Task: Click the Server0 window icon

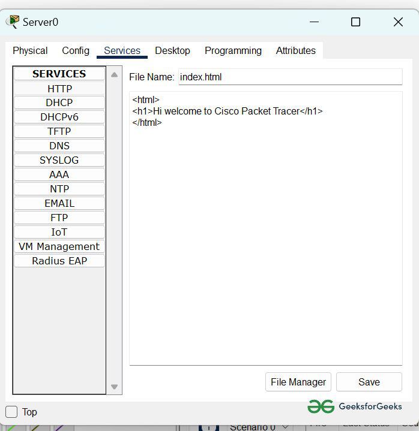Action: tap(13, 22)
